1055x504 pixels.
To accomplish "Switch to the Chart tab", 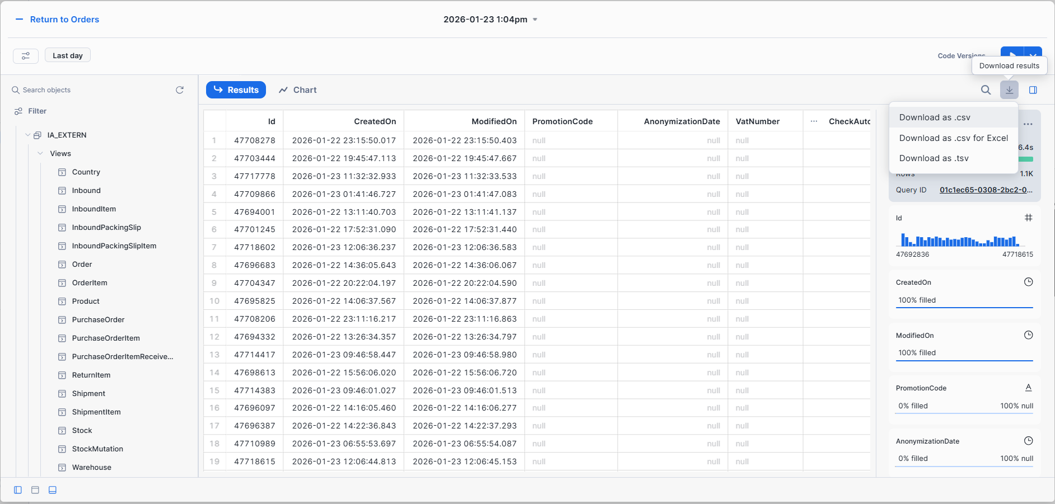I will [x=298, y=90].
